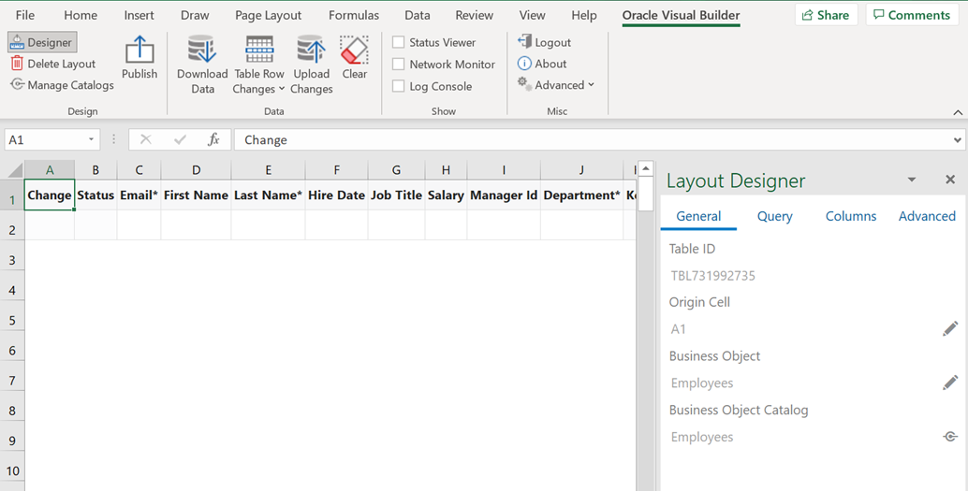This screenshot has height=491, width=968.
Task: Switch to the Columns tab
Action: (x=851, y=216)
